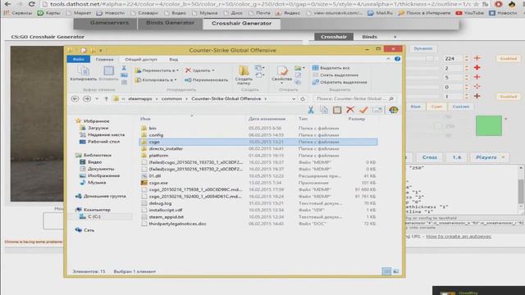This screenshot has width=525, height=295.
Task: Click the csgo.exe application icon
Action: click(144, 183)
